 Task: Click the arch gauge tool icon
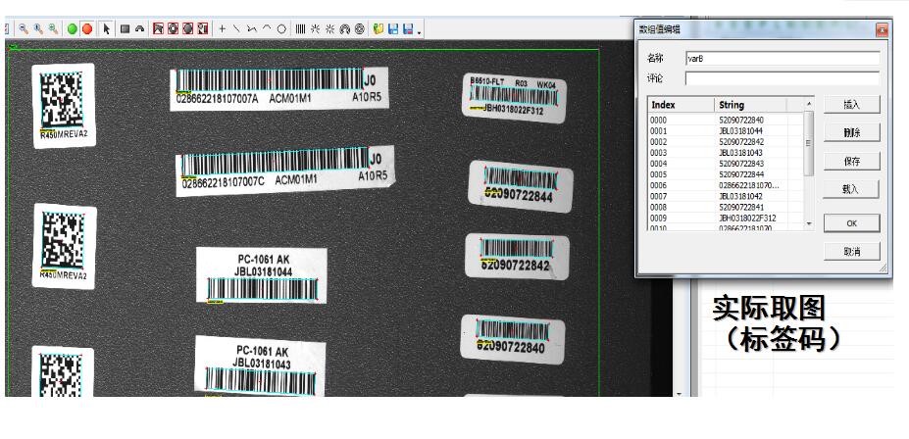[x=345, y=28]
